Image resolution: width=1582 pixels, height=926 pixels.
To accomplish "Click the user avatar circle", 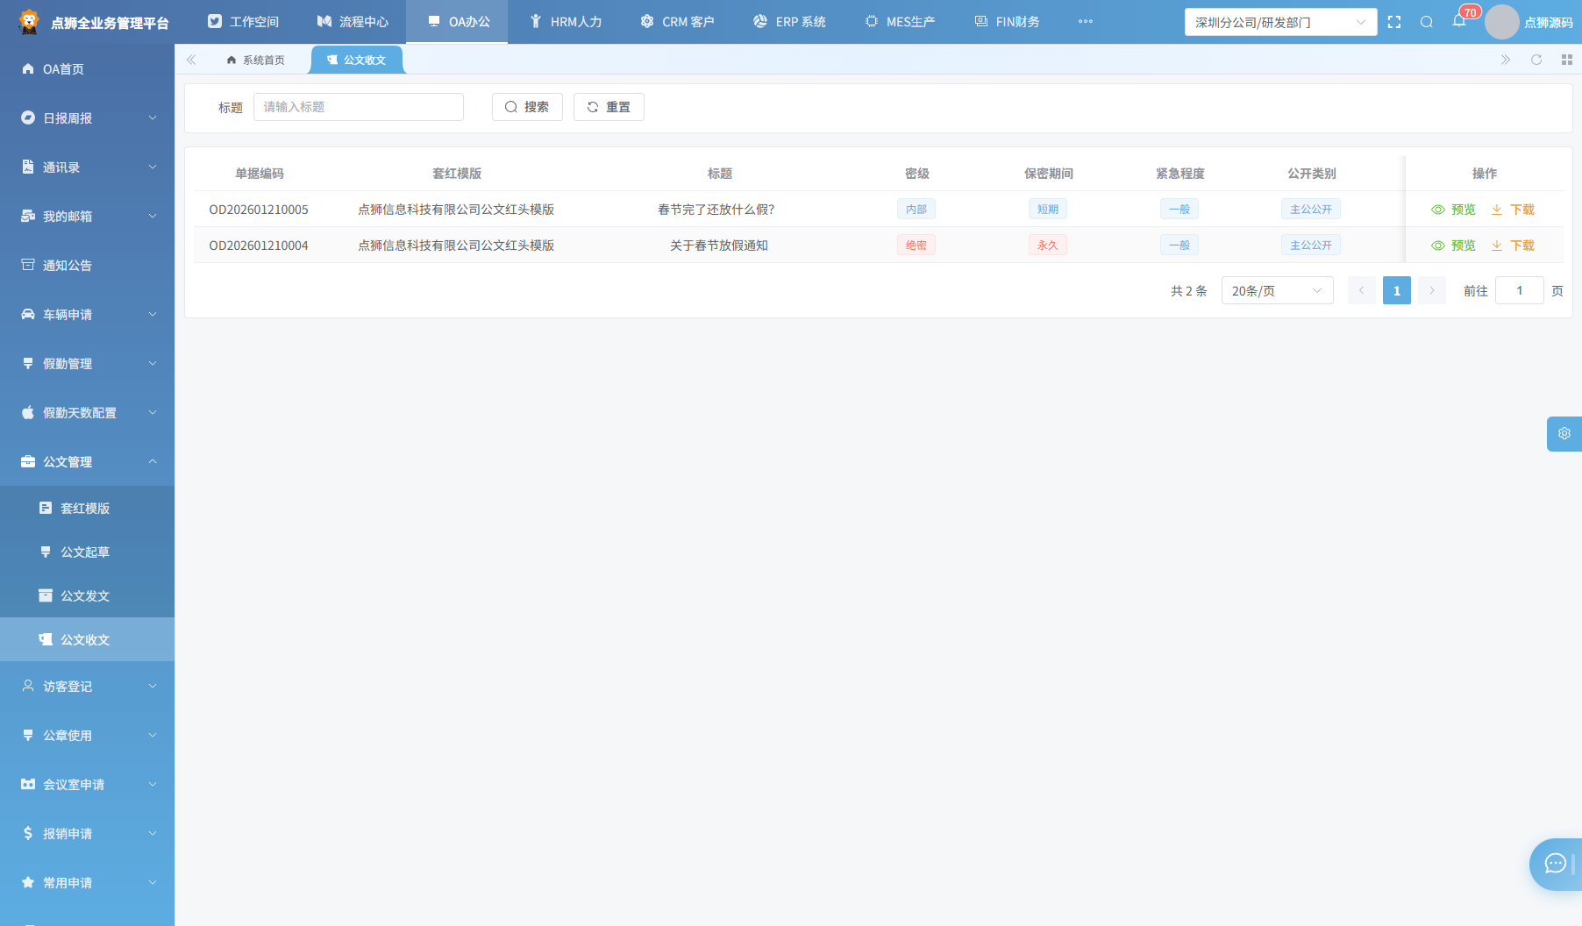I will pyautogui.click(x=1501, y=22).
